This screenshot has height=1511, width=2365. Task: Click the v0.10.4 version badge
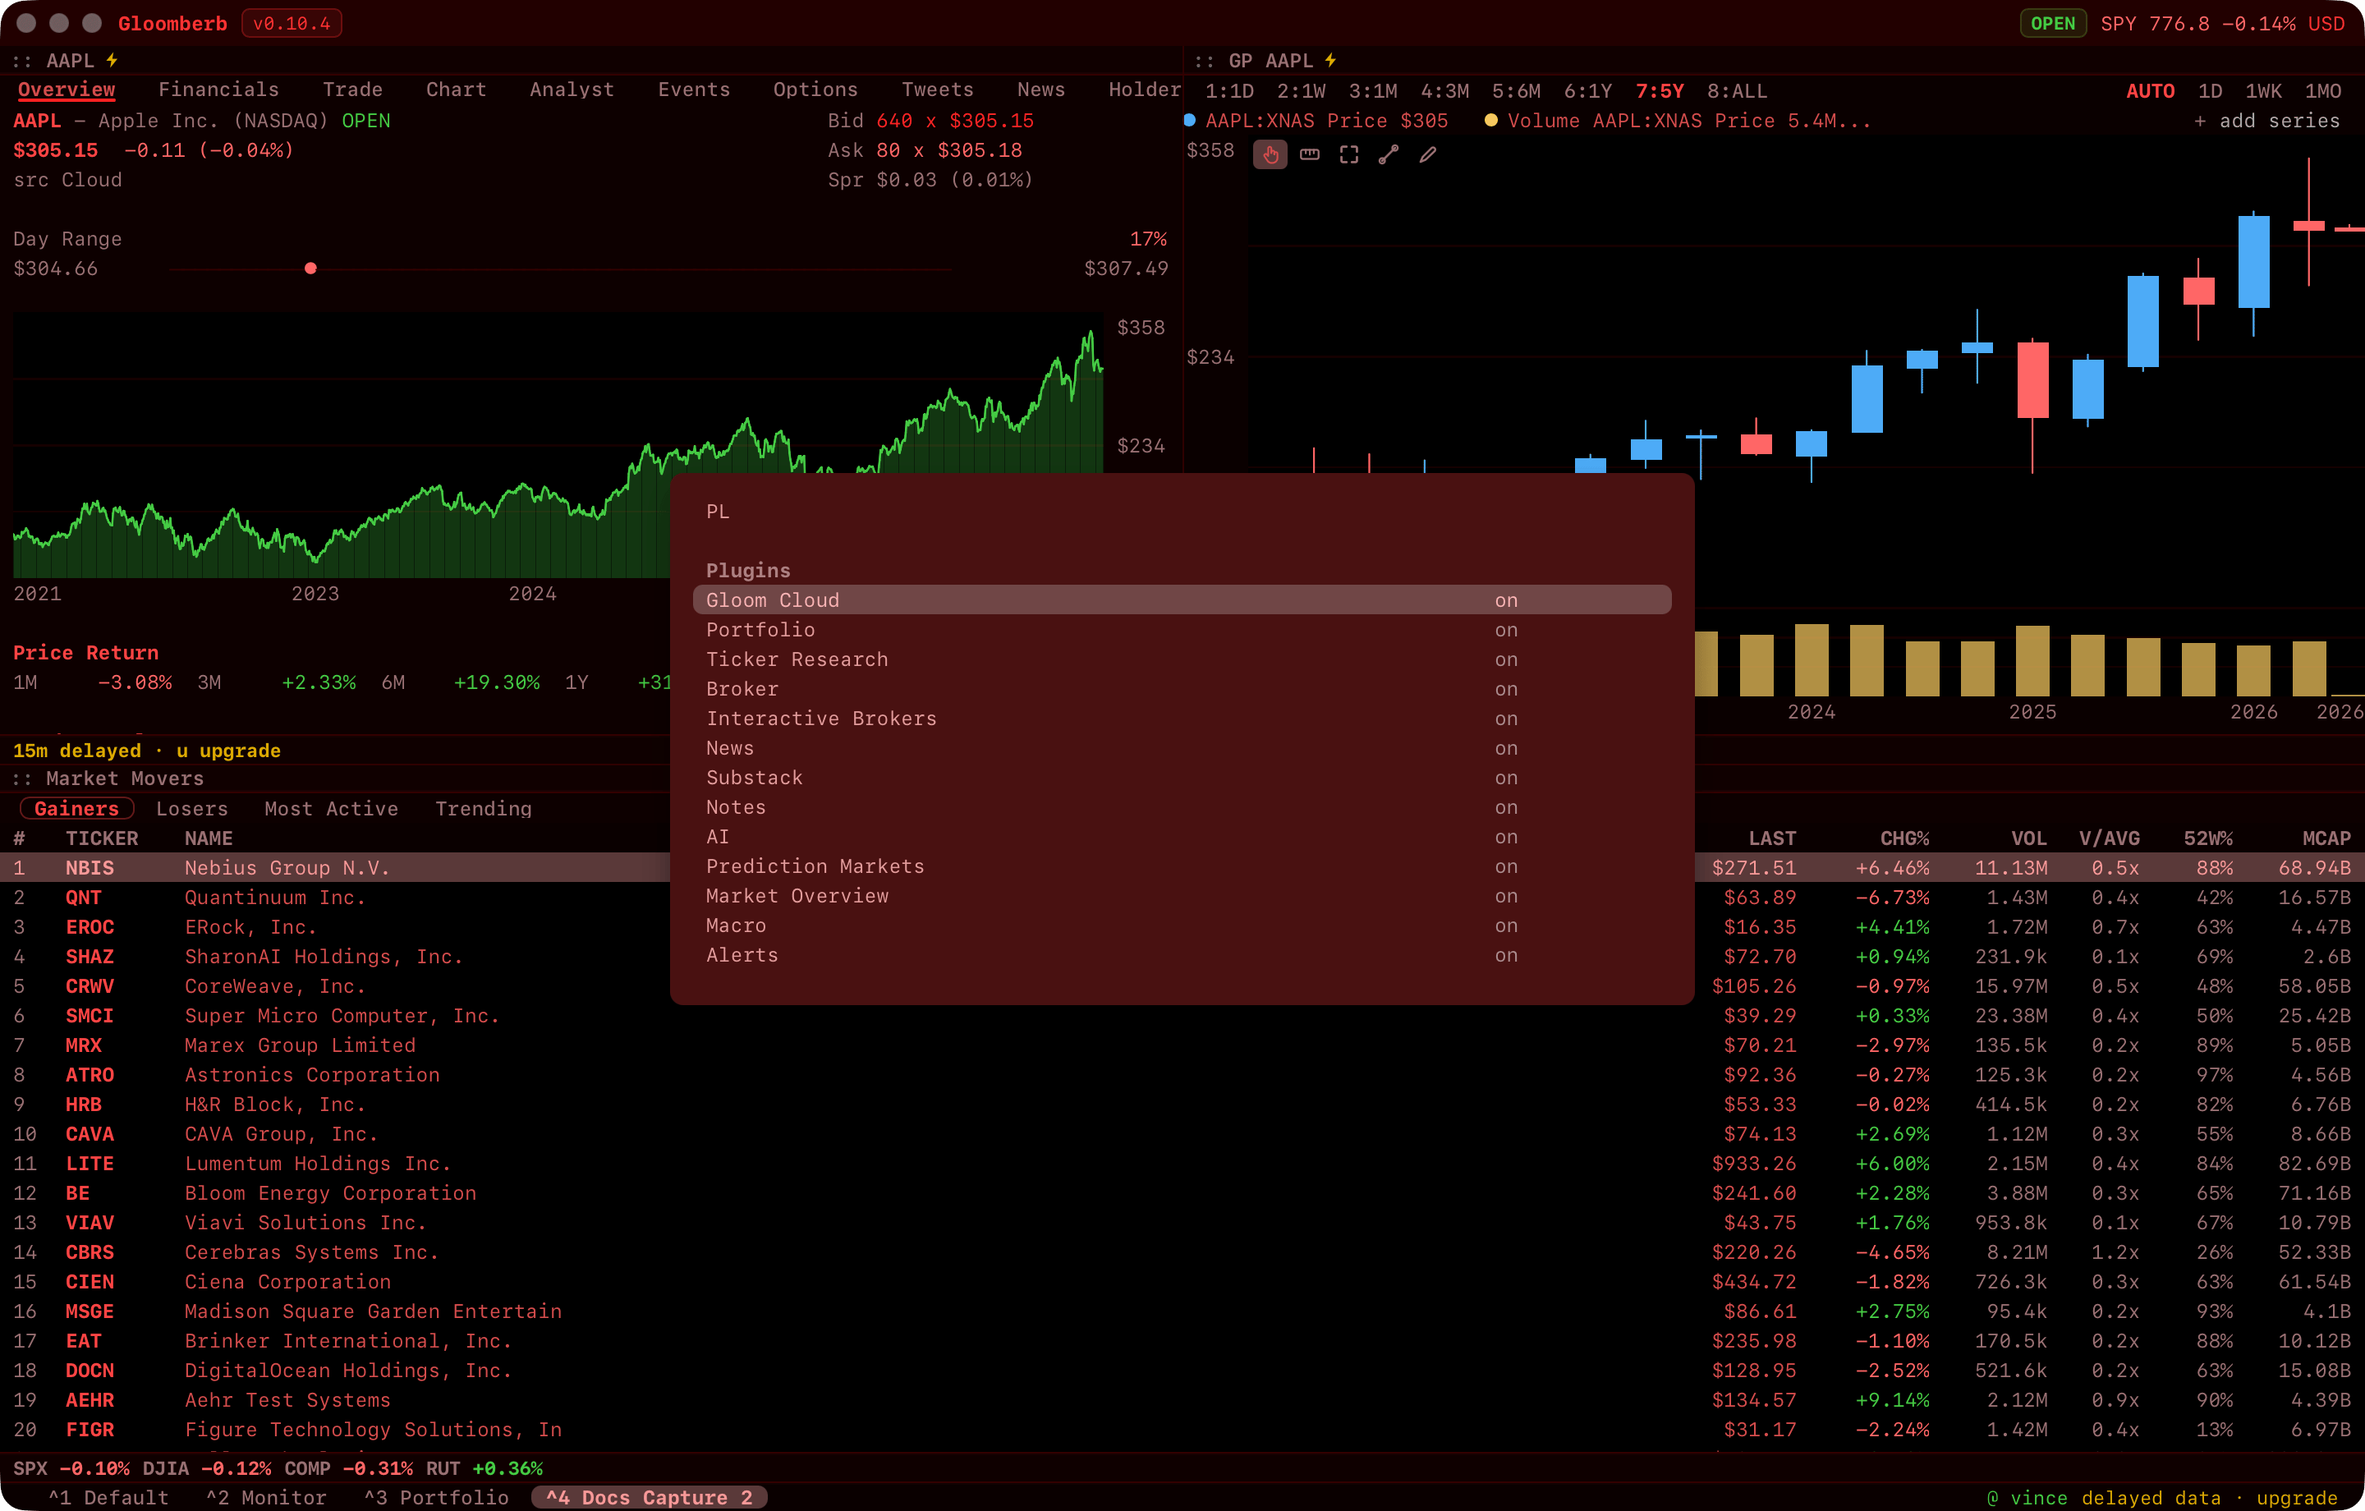pos(292,24)
